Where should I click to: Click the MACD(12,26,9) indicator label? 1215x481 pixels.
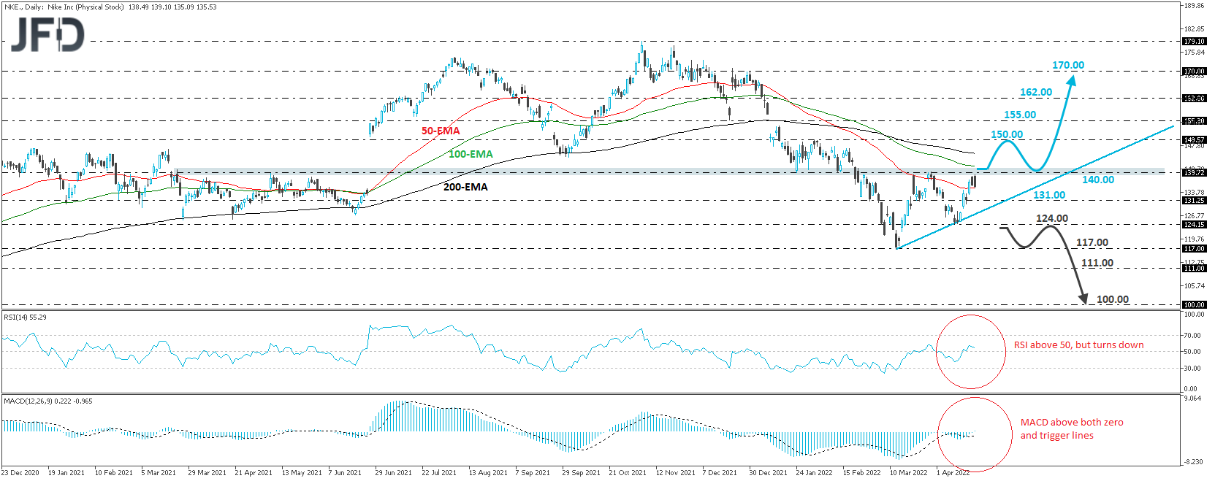[48, 401]
